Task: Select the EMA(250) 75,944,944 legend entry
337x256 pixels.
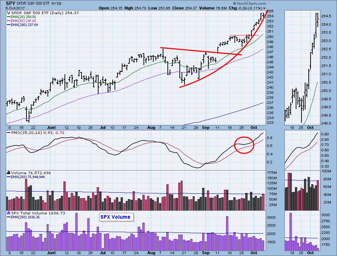Action: [x=26, y=177]
